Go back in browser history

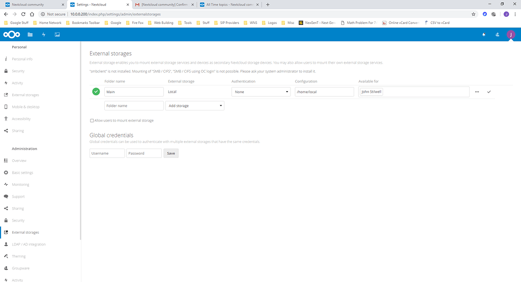tap(6, 14)
